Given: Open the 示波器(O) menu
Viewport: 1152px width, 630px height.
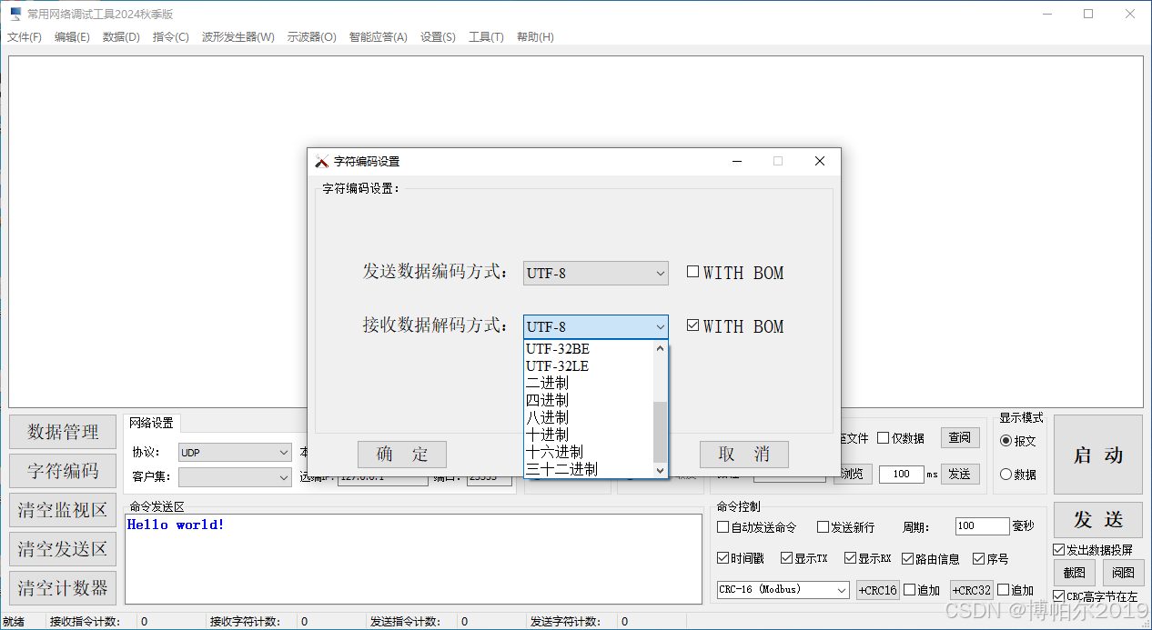Looking at the screenshot, I should (311, 37).
